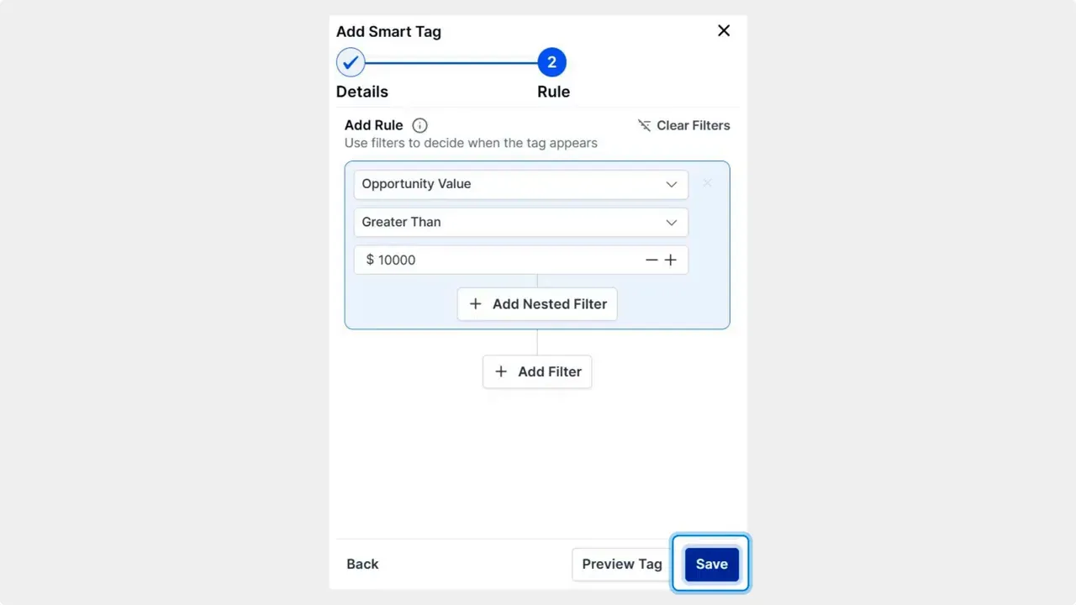Save the smart tag
This screenshot has width=1076, height=605.
[711, 564]
